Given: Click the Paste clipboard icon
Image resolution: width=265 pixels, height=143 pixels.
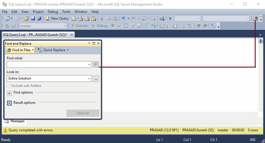Looking at the screenshot, I should (115, 18).
